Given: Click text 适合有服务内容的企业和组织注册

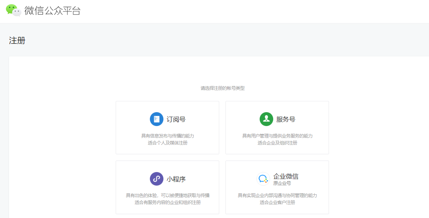Looking at the screenshot, I should click(x=168, y=202).
